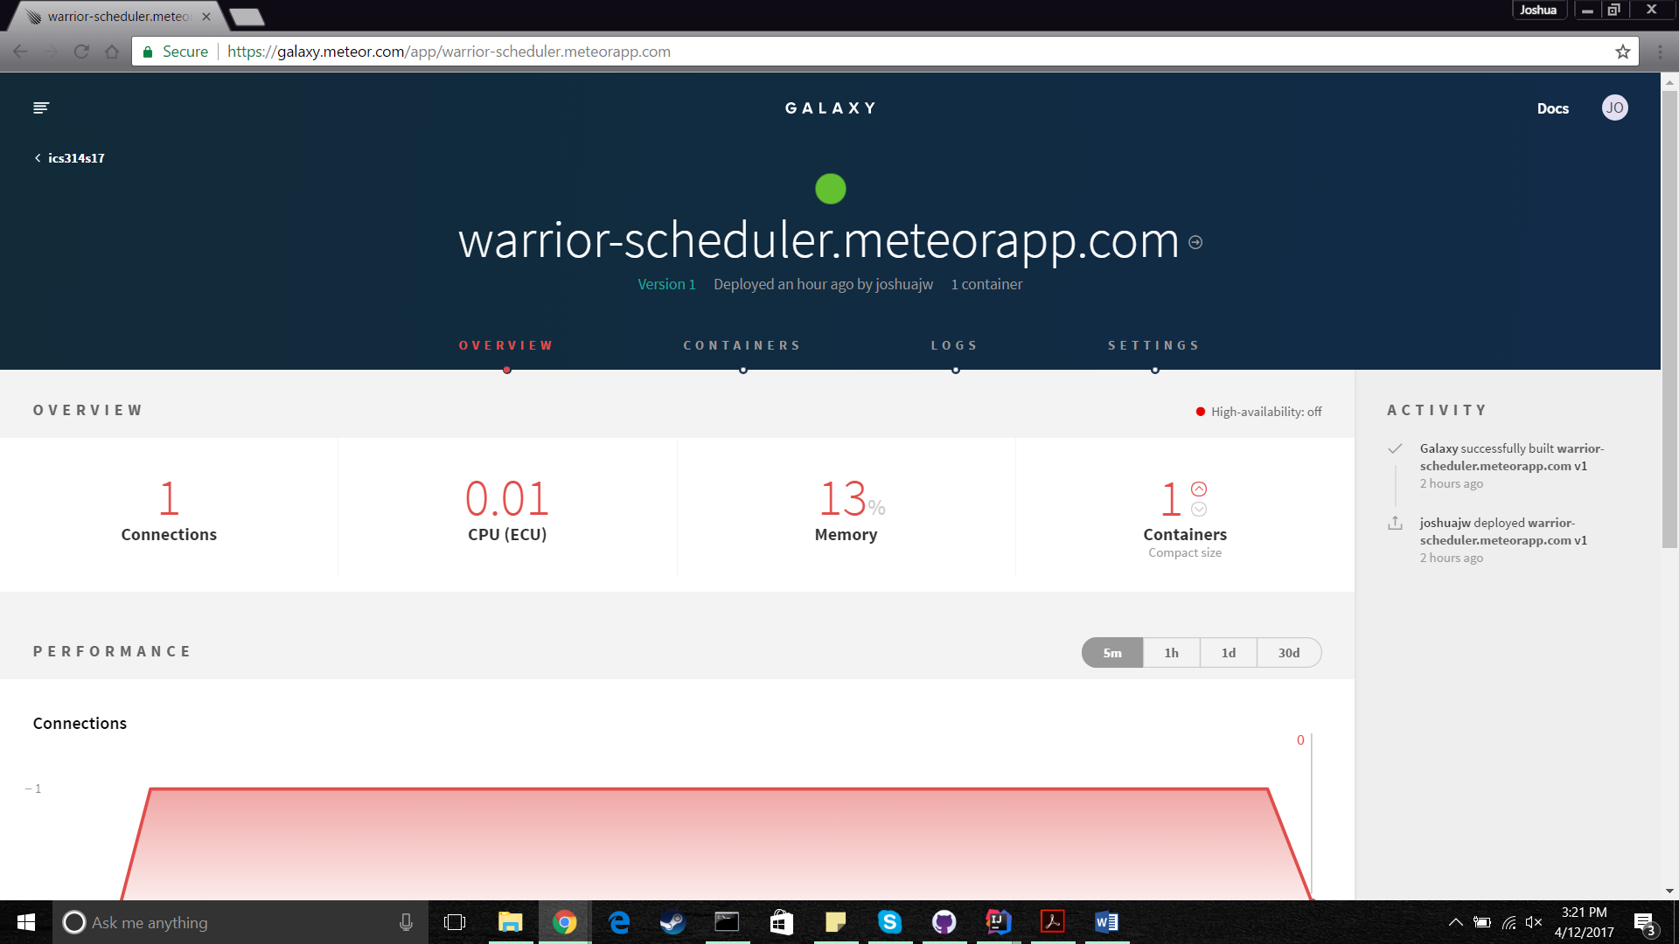
Task: Click the browser home icon
Action: click(112, 52)
